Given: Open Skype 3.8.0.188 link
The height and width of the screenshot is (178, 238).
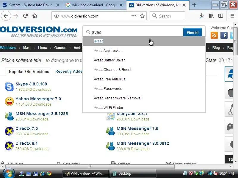Looking at the screenshot, I should pos(31,84).
